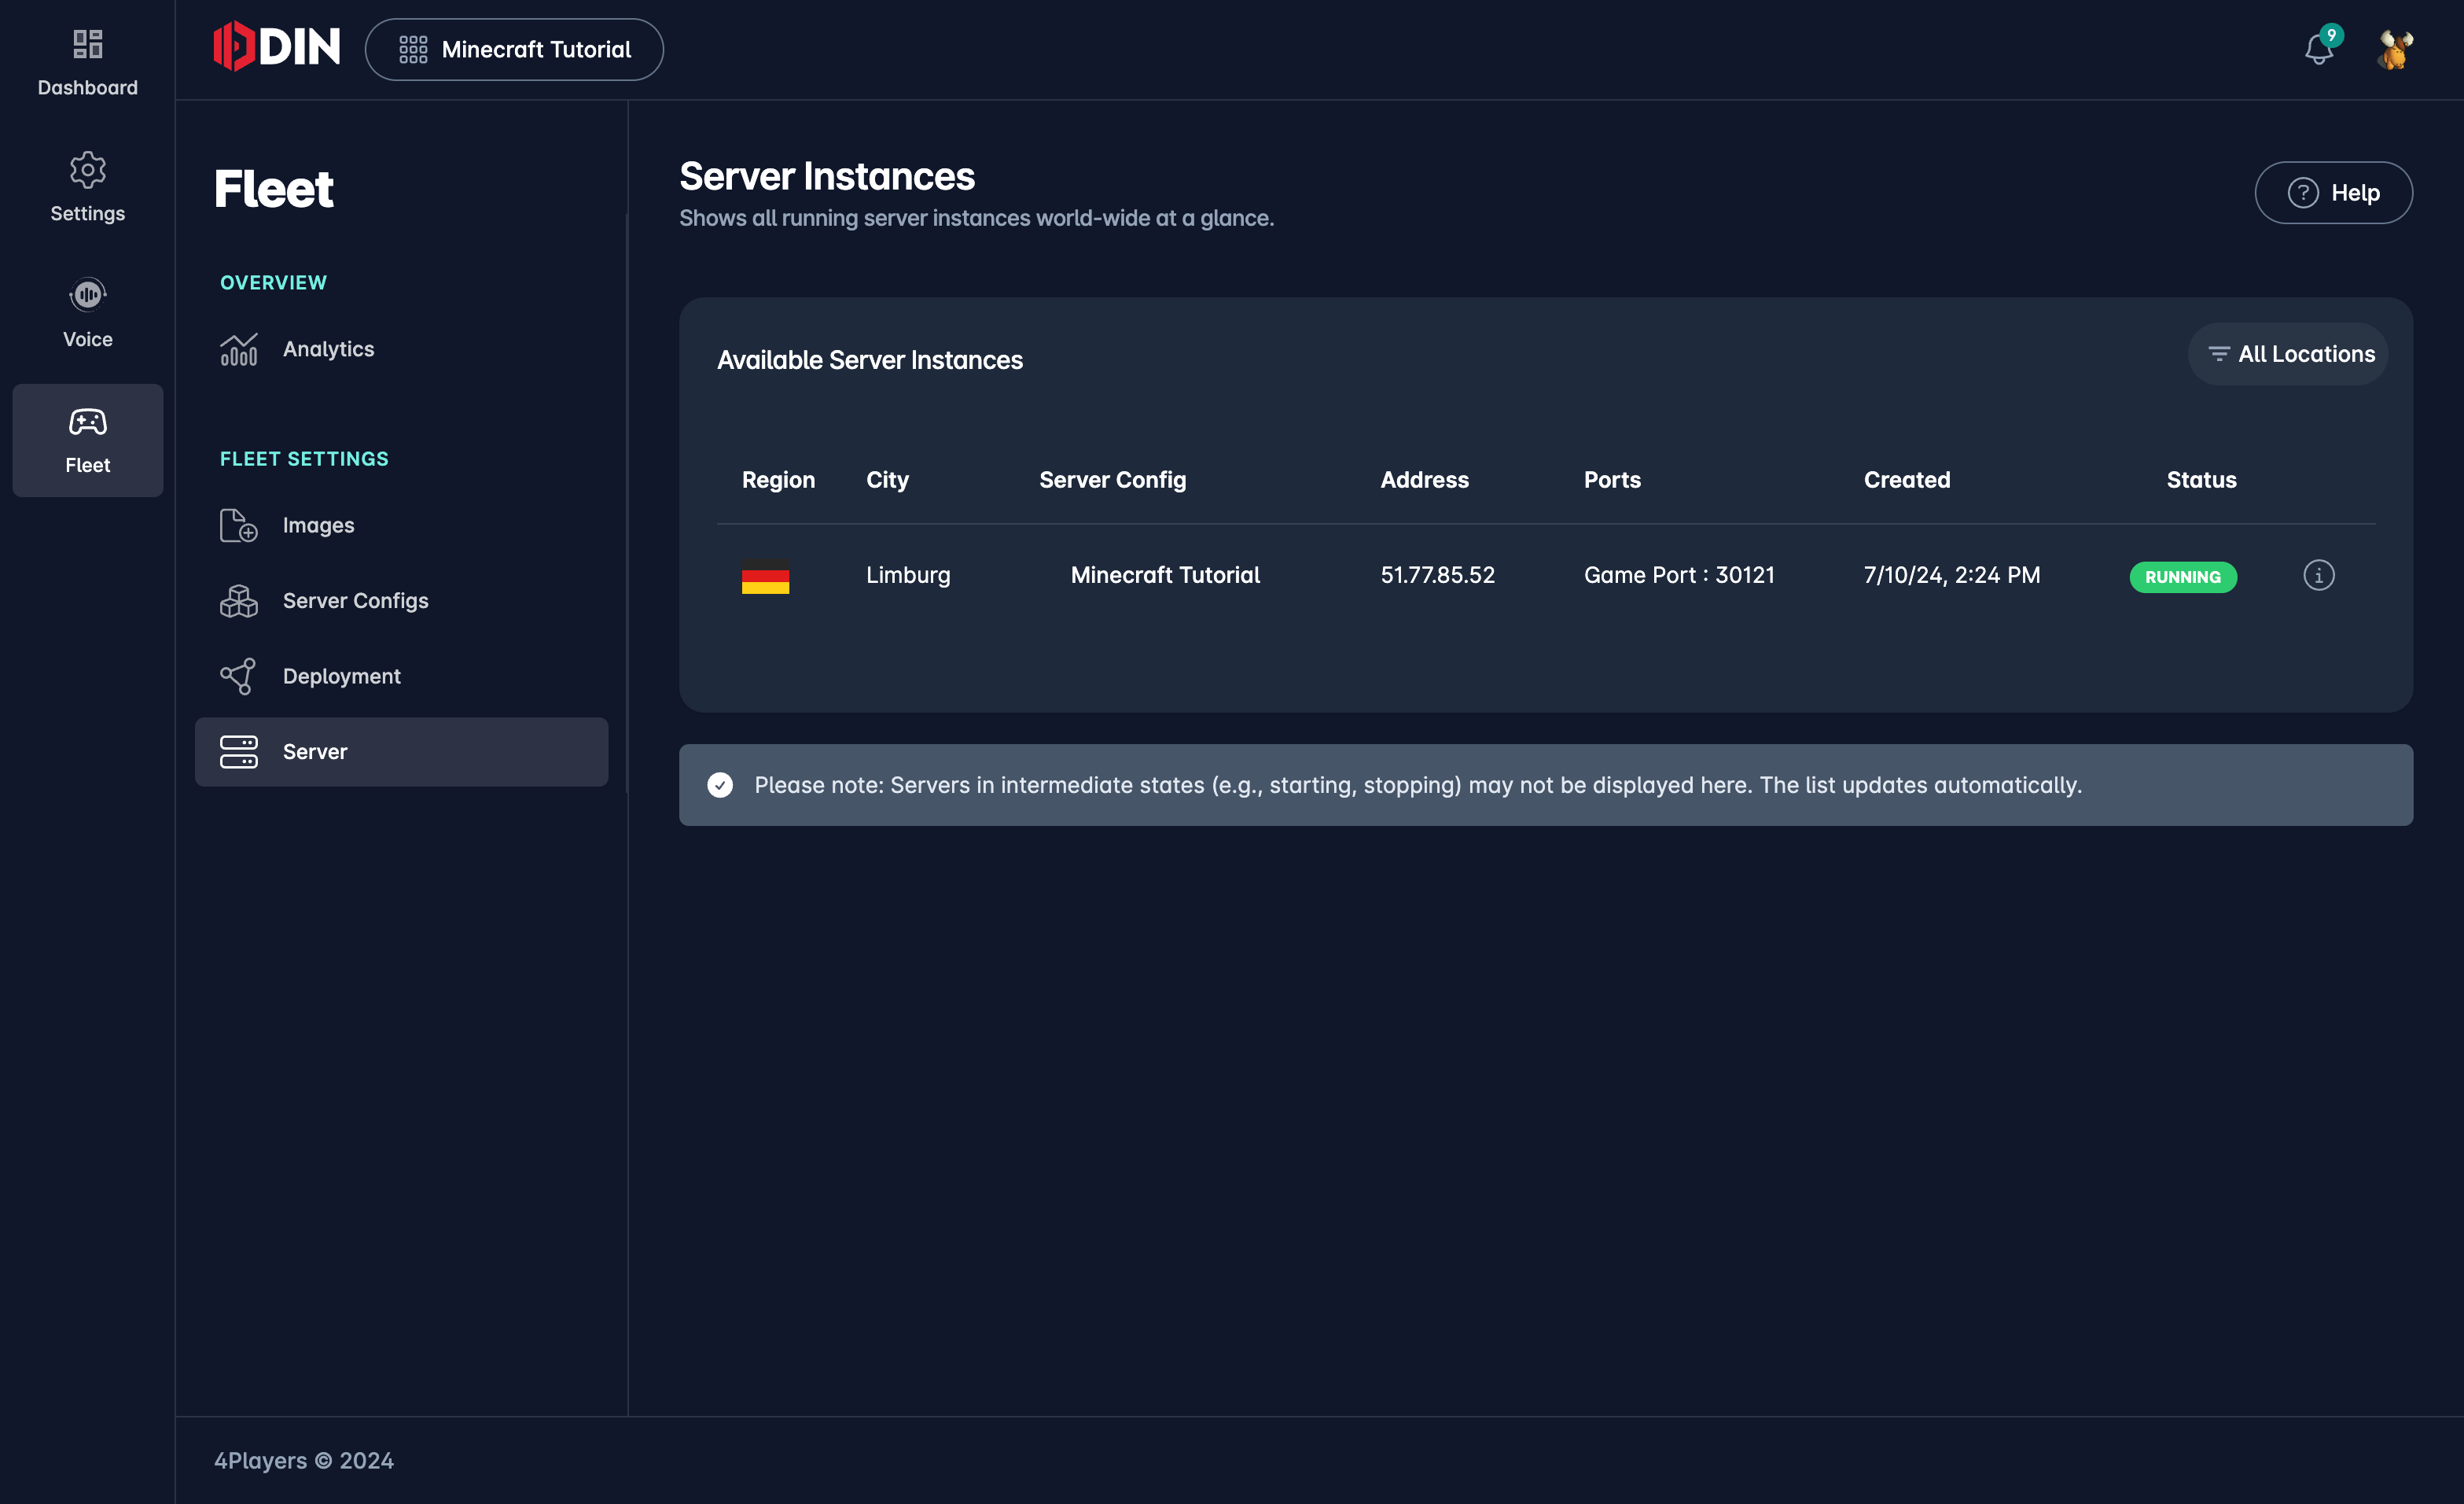
Task: Click the notifications bell icon
Action: pos(2318,47)
